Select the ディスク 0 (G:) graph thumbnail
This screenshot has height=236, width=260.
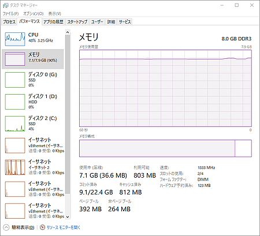click(x=15, y=80)
